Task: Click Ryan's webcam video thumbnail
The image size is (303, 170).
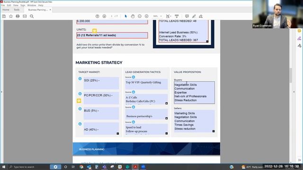Action: pyautogui.click(x=277, y=14)
